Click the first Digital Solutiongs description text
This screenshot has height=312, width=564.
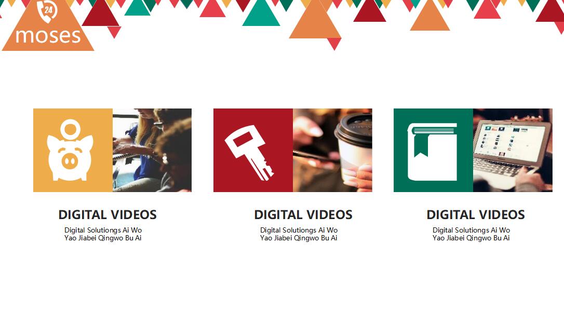tap(103, 230)
